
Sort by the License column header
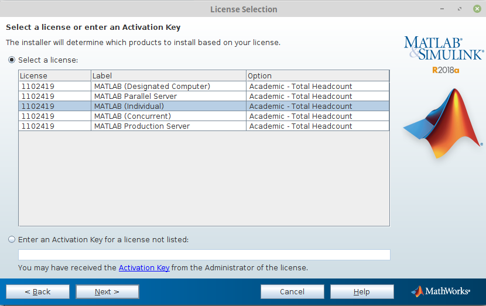click(54, 76)
